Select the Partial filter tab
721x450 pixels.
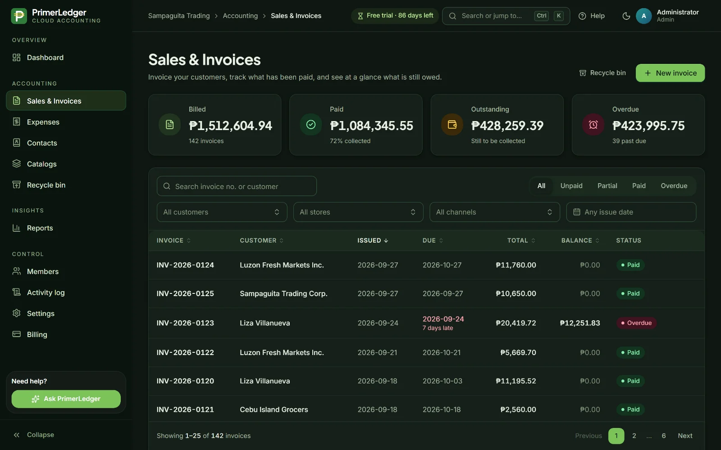[607, 186]
